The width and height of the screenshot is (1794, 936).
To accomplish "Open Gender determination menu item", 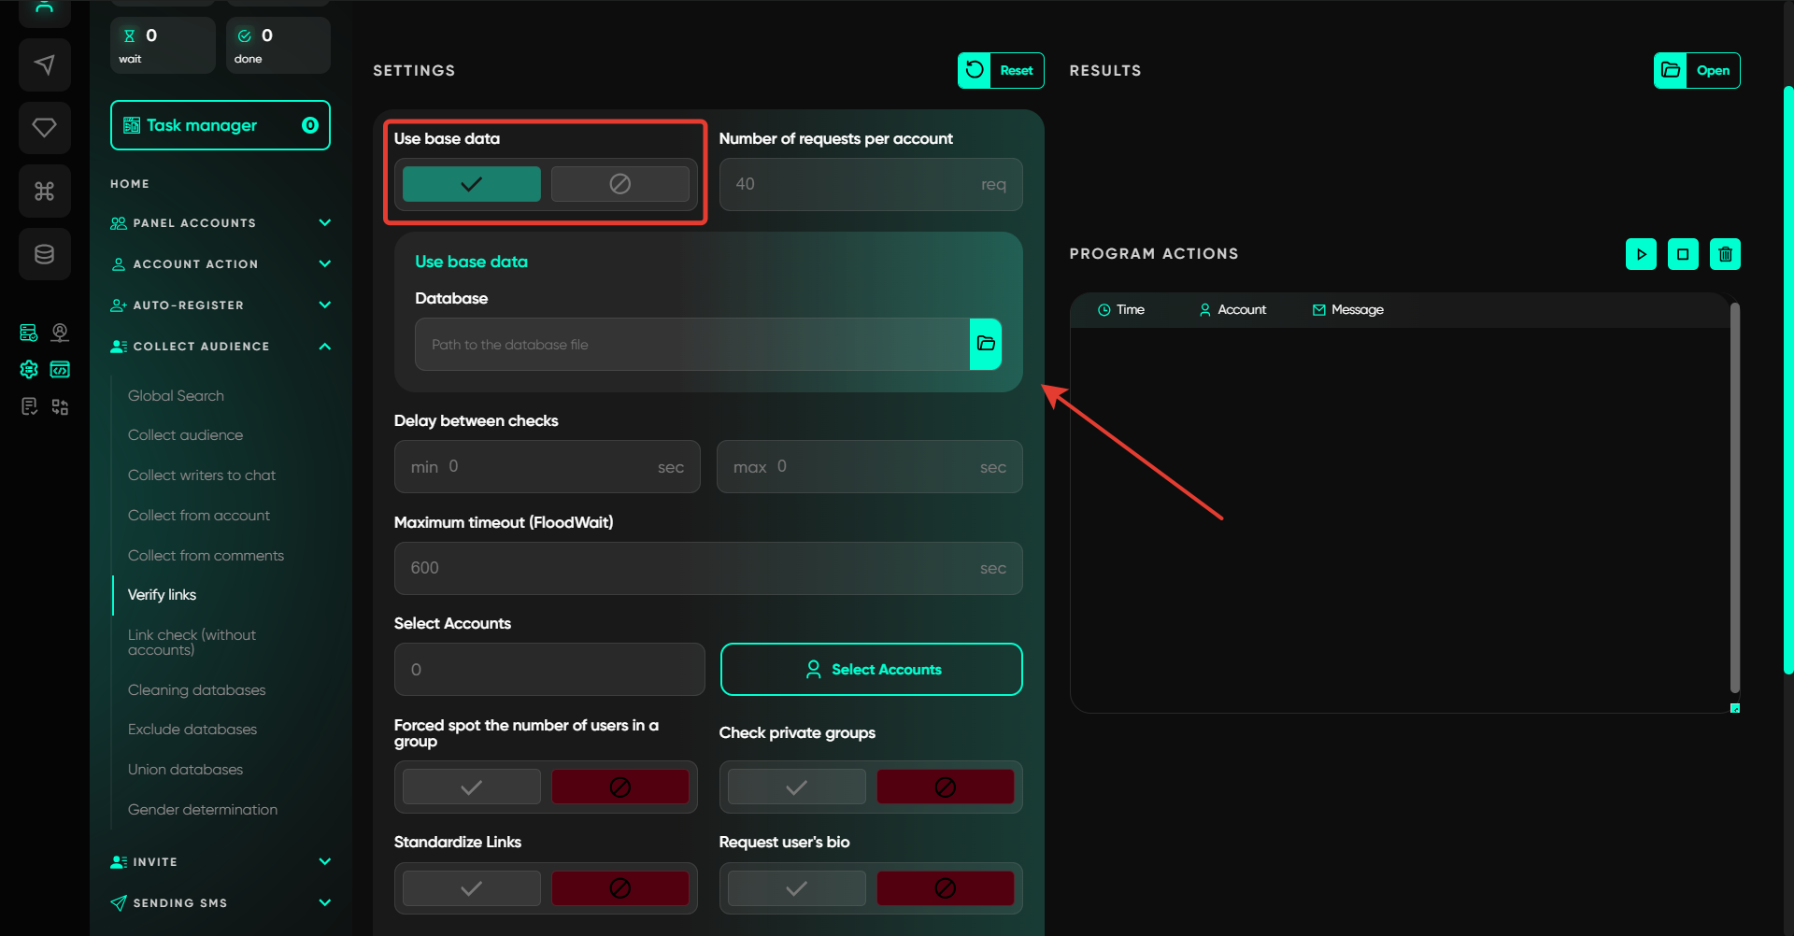I will pos(203,810).
